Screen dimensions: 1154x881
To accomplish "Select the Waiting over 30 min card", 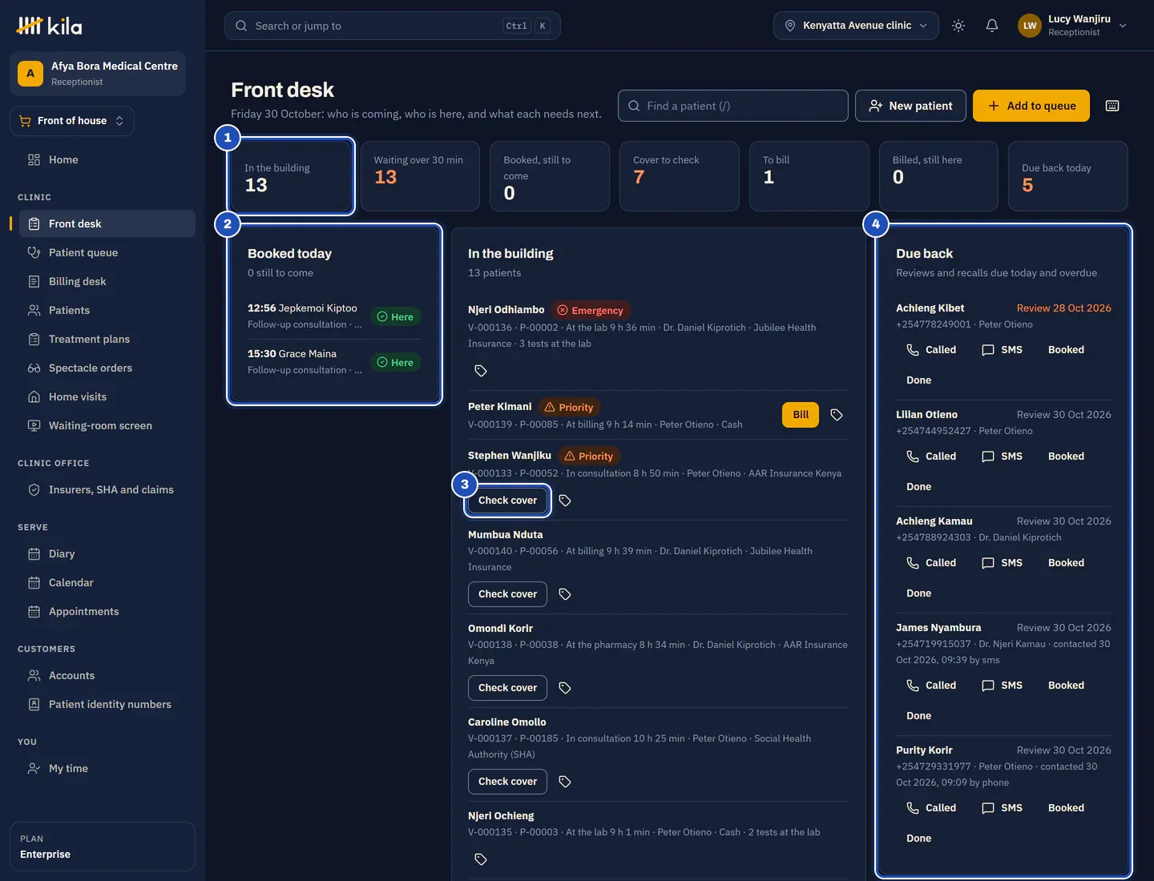I will click(420, 176).
